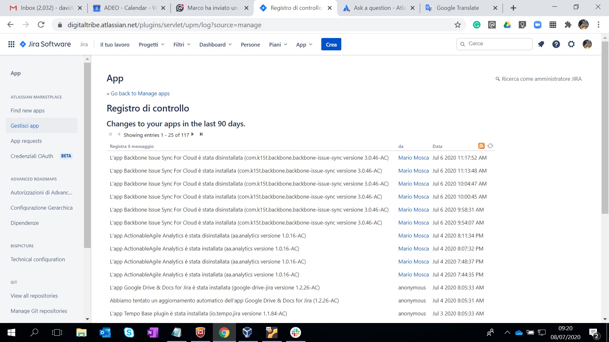Click the Jira Software logo
This screenshot has height=342, width=609.
tap(45, 44)
